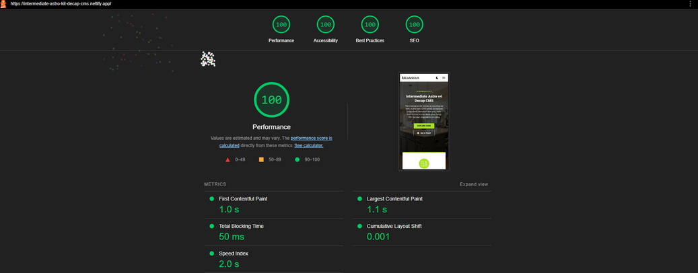Toggle Expand view for metrics
The width and height of the screenshot is (698, 273).
(474, 184)
